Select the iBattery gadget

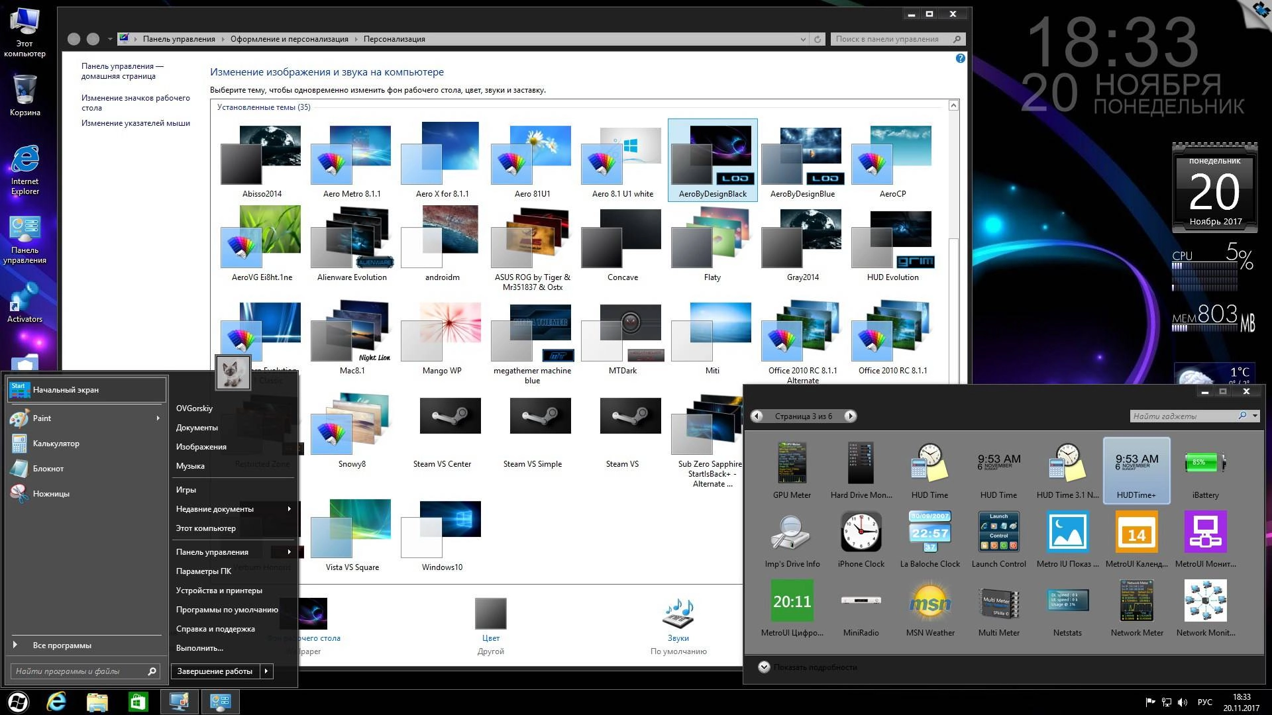(1205, 463)
